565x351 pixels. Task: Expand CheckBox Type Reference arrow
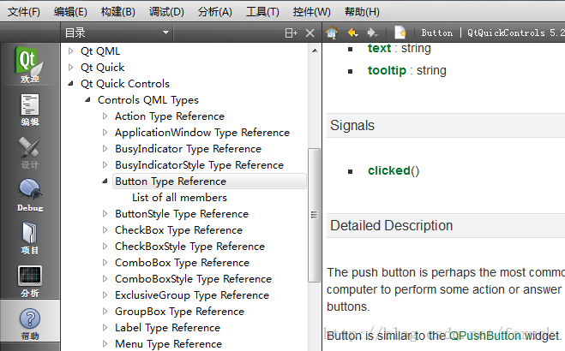(x=105, y=229)
